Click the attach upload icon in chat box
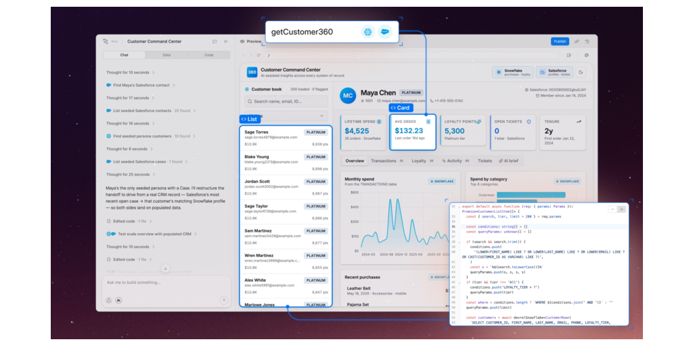The width and height of the screenshot is (693, 346). pos(109,301)
